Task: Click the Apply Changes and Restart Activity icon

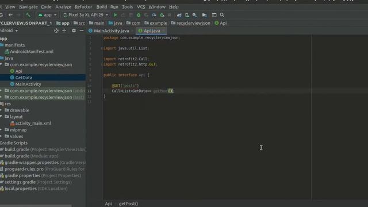Action: coord(123,15)
